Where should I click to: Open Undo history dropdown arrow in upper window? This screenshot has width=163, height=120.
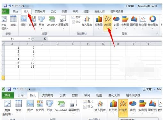pyautogui.click(x=13, y=6)
